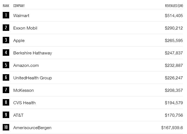Click the COMPANY column header

point(19,6)
